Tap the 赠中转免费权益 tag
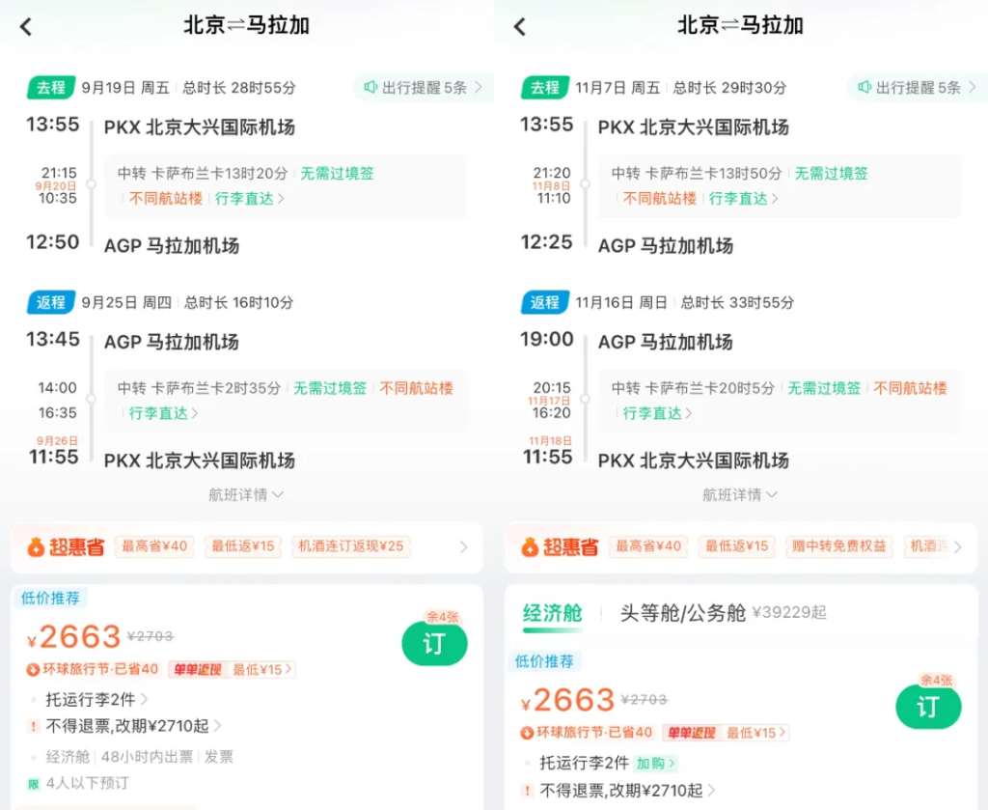Image resolution: width=988 pixels, height=810 pixels. (x=838, y=546)
